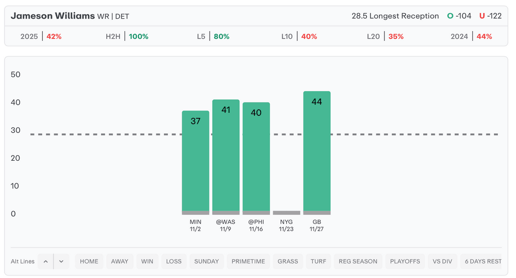This screenshot has height=278, width=516.
Task: Toggle the VS DIV filter
Action: tap(443, 261)
